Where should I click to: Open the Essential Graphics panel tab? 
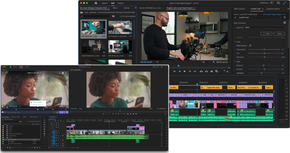point(273,8)
